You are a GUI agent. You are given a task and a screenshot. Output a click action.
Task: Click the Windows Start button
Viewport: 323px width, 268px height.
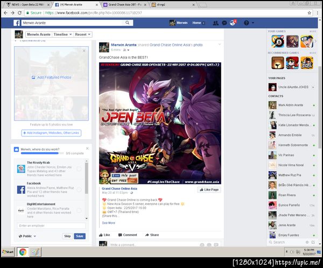pos(8,252)
